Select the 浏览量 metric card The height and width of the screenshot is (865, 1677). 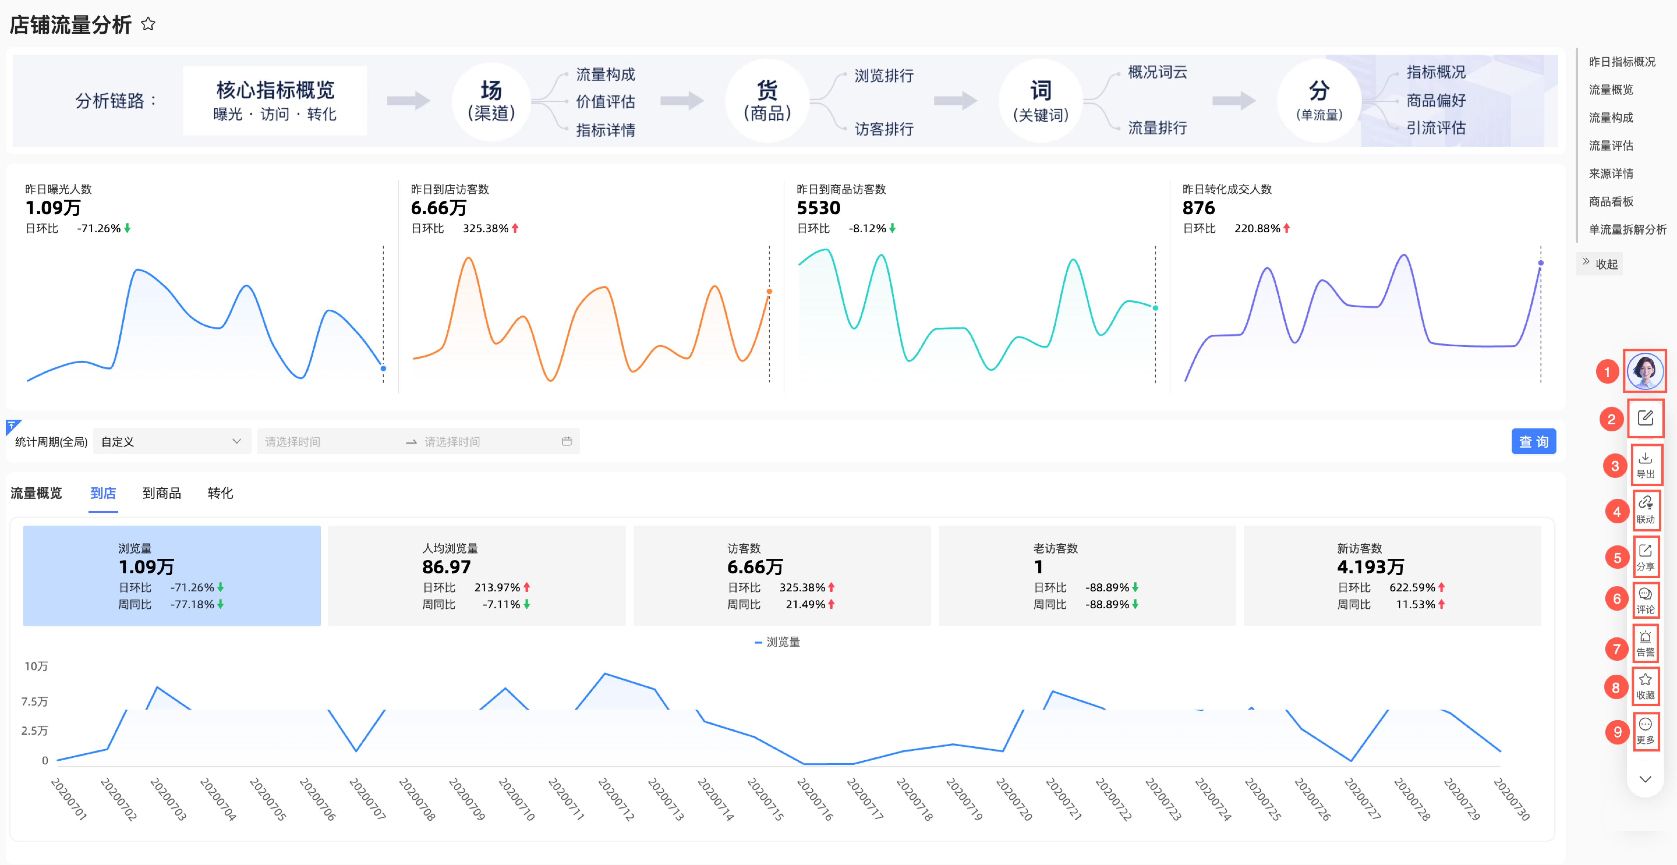coord(171,575)
